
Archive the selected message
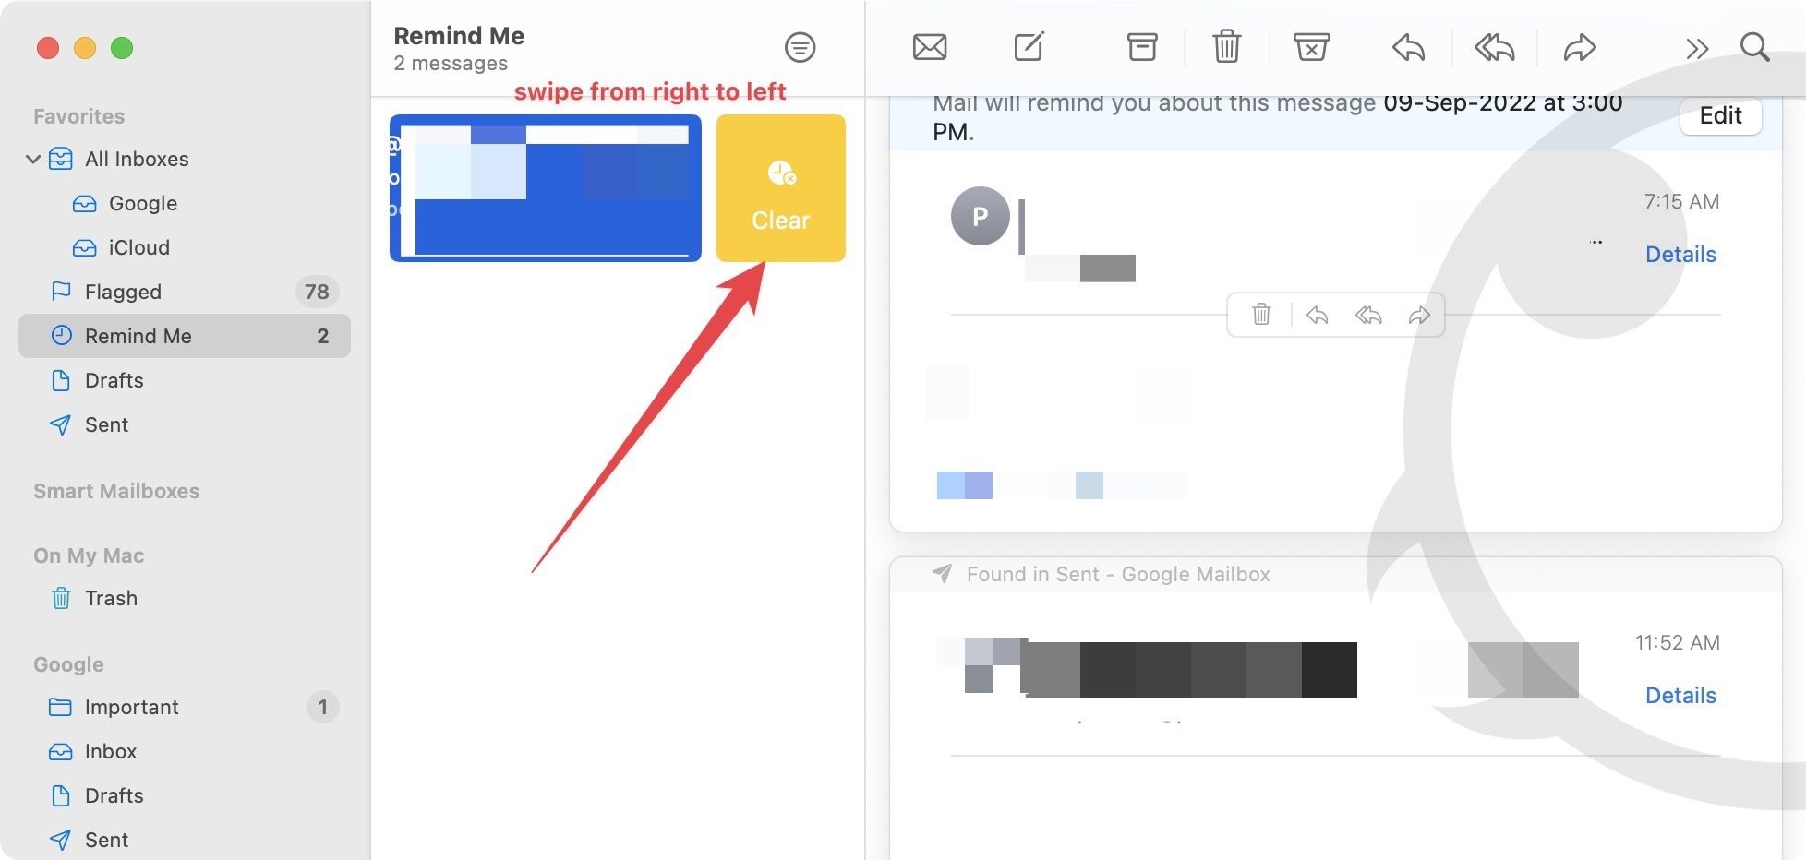pyautogui.click(x=1141, y=46)
